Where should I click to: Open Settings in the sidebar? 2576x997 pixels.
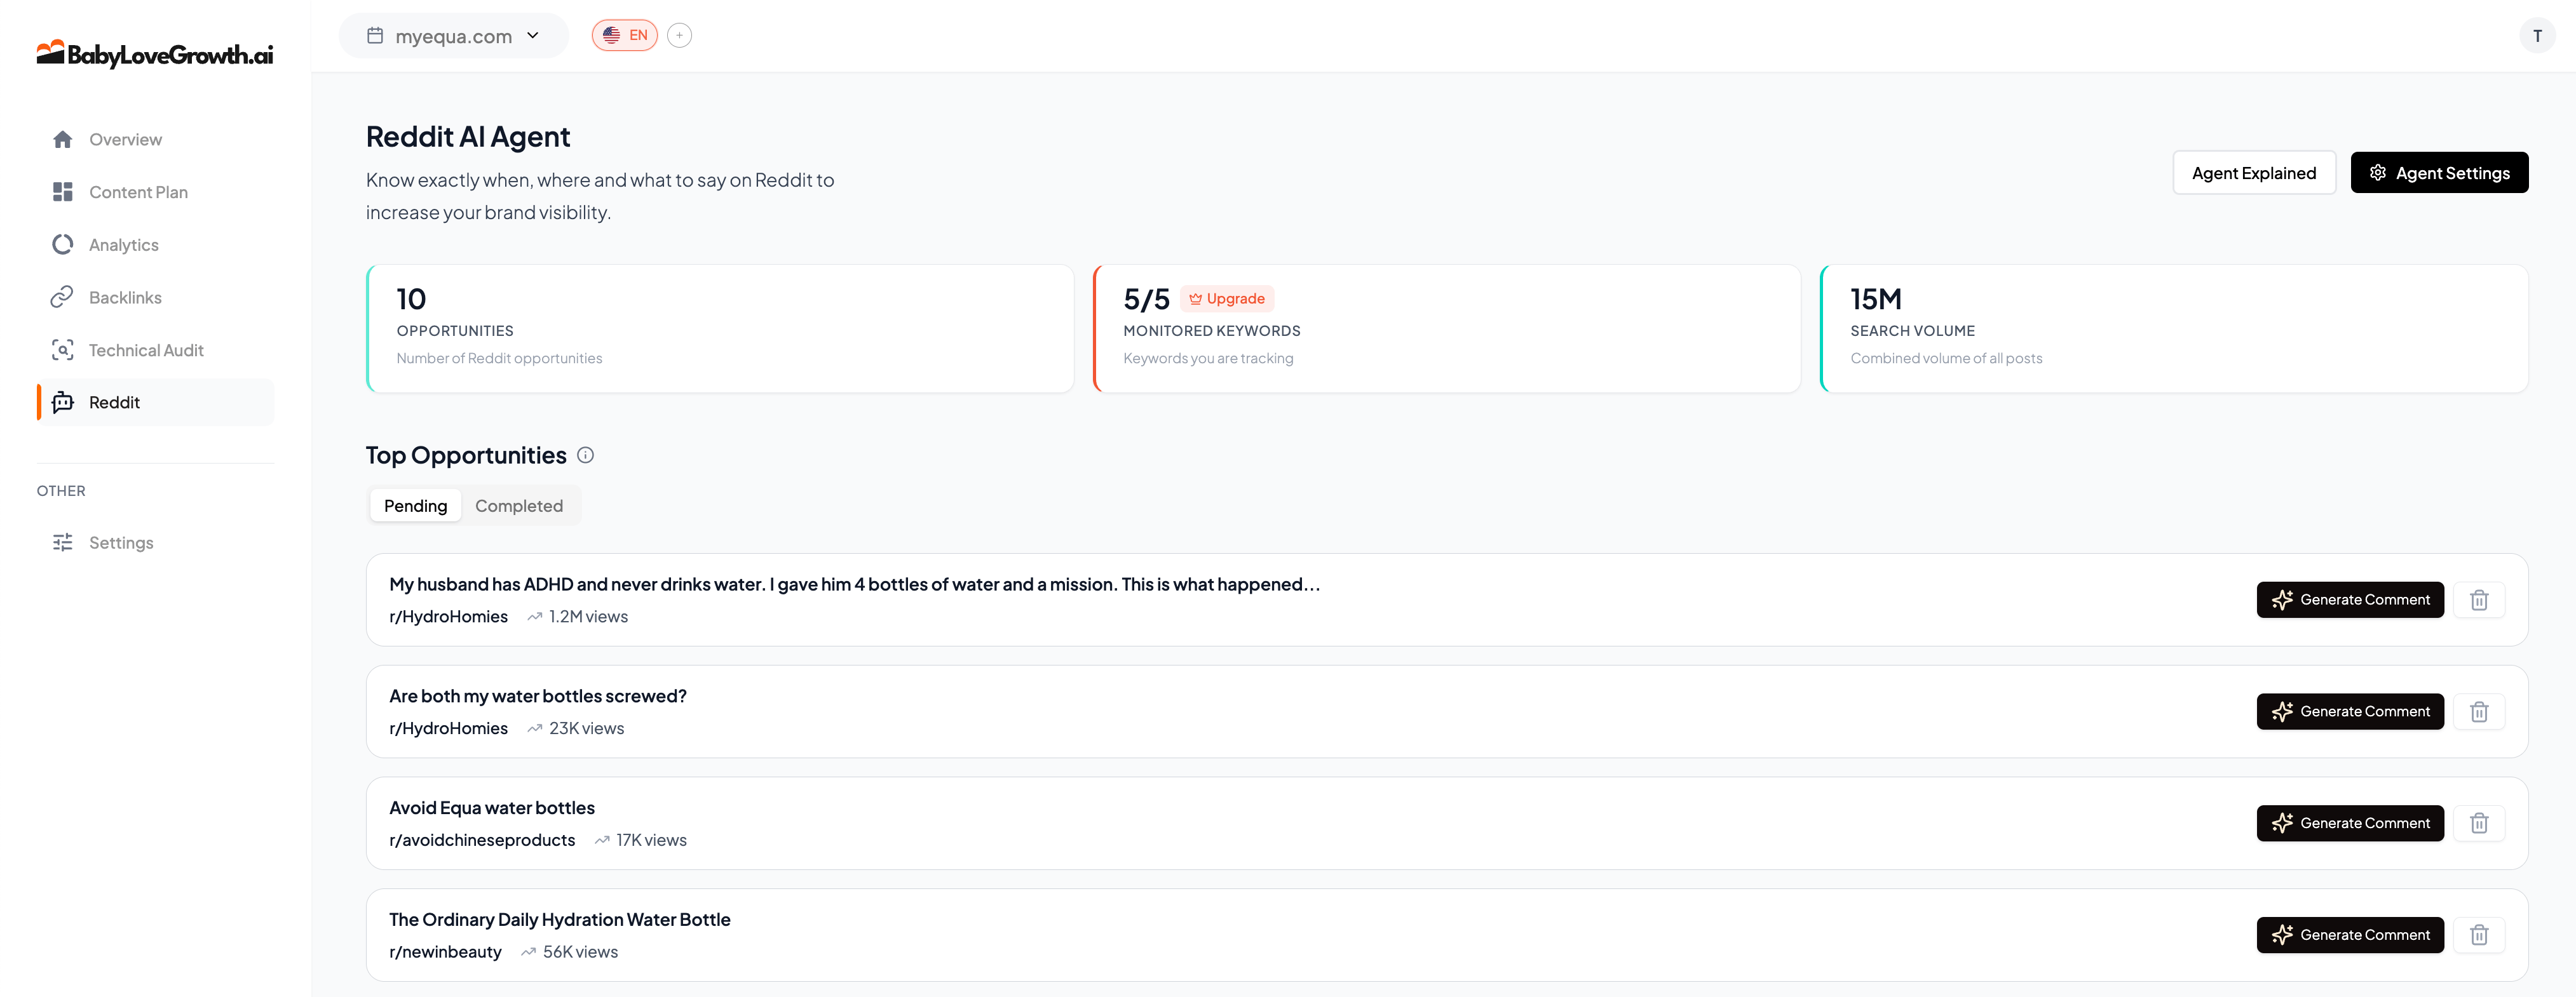click(120, 542)
